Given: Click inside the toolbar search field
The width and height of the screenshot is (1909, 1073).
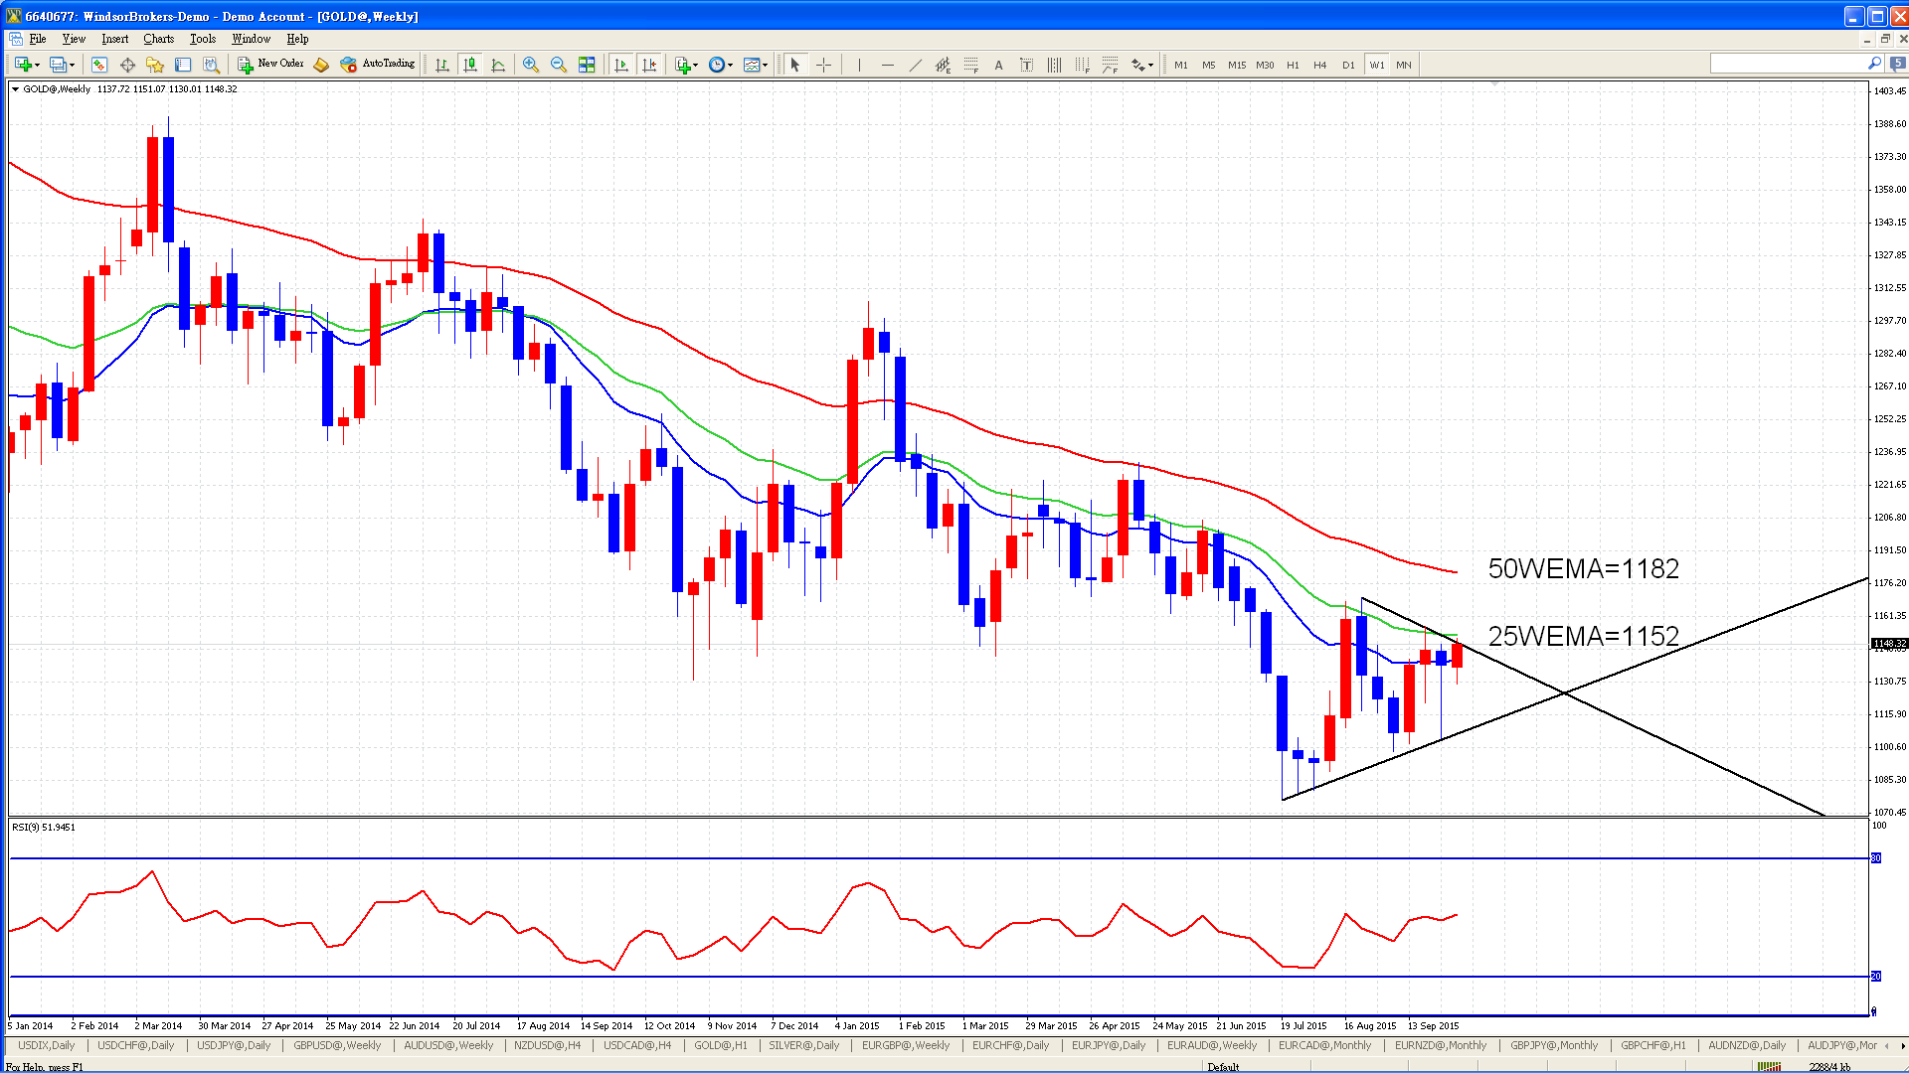Looking at the screenshot, I should click(x=1788, y=64).
